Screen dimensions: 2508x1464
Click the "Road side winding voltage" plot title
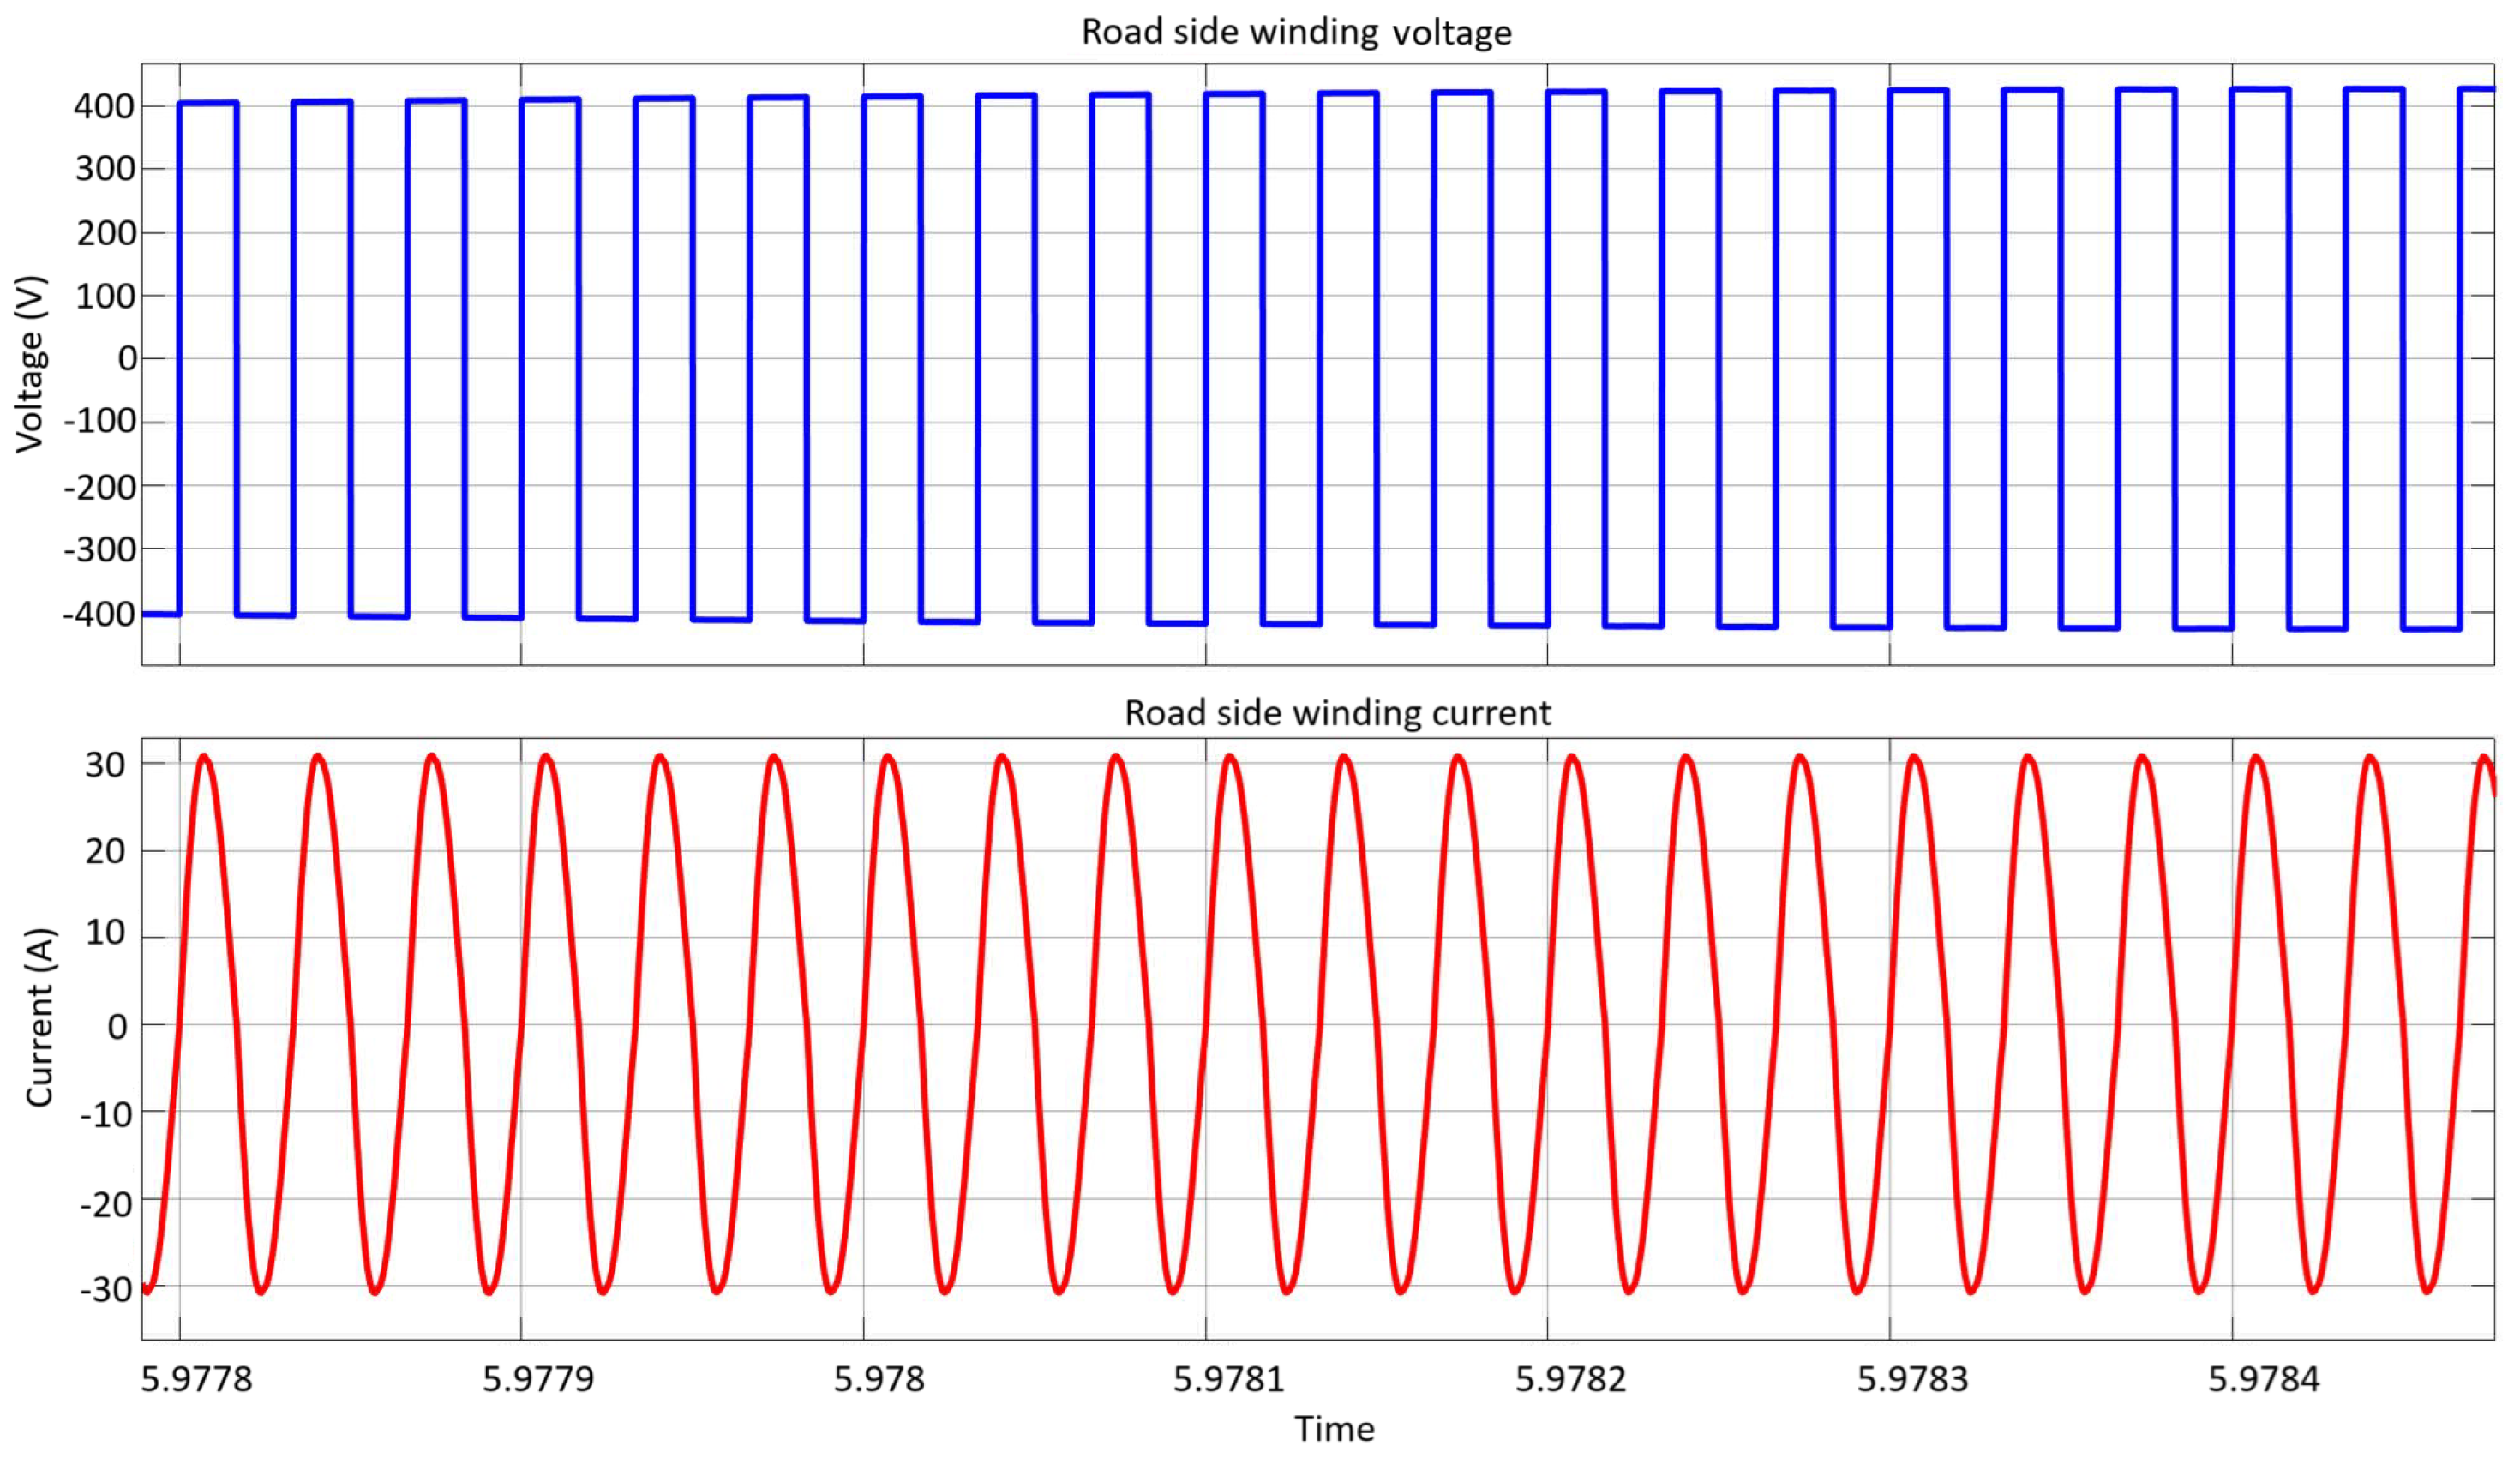[1296, 32]
